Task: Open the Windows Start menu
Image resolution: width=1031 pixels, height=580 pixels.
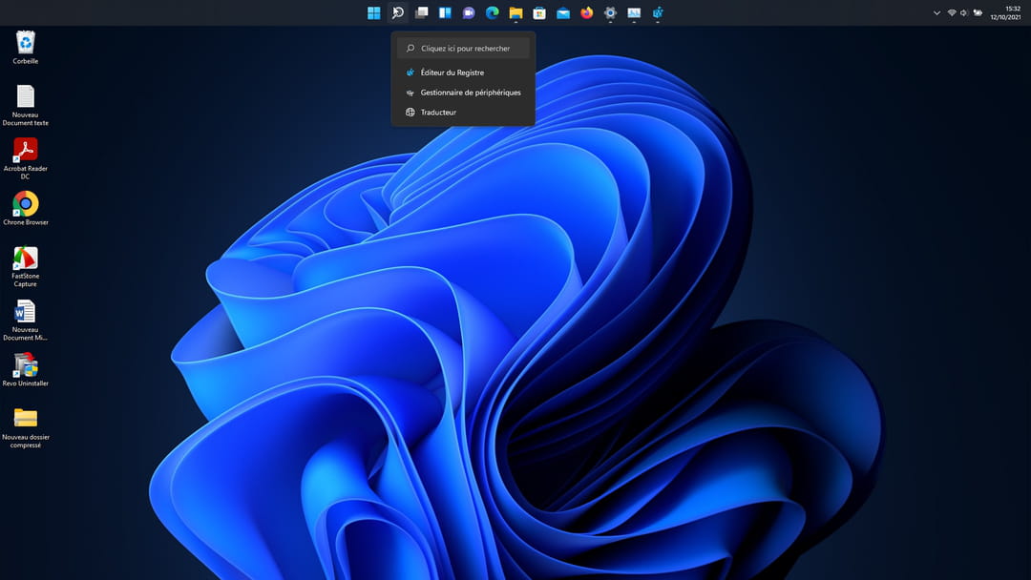Action: (373, 12)
